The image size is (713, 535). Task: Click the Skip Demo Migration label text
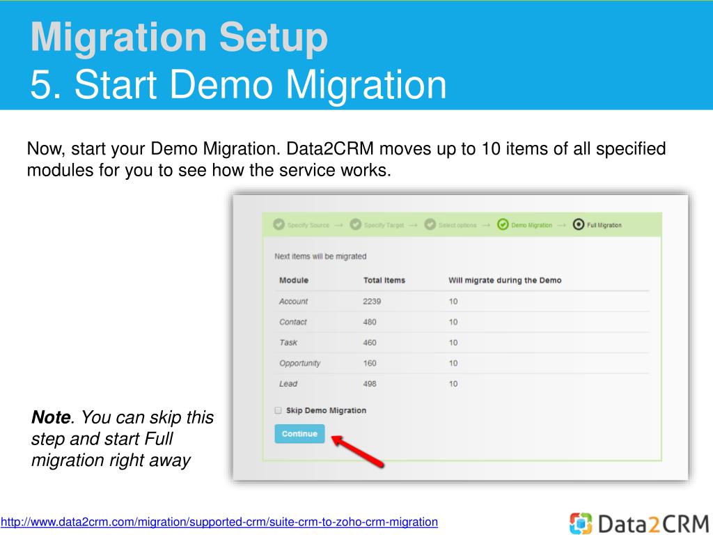pos(326,410)
